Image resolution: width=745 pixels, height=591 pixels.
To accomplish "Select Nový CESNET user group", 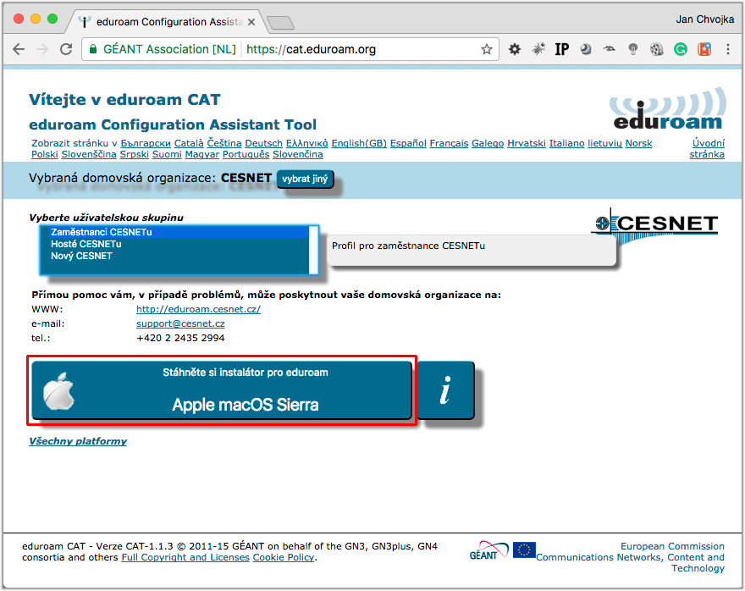I will (x=179, y=256).
